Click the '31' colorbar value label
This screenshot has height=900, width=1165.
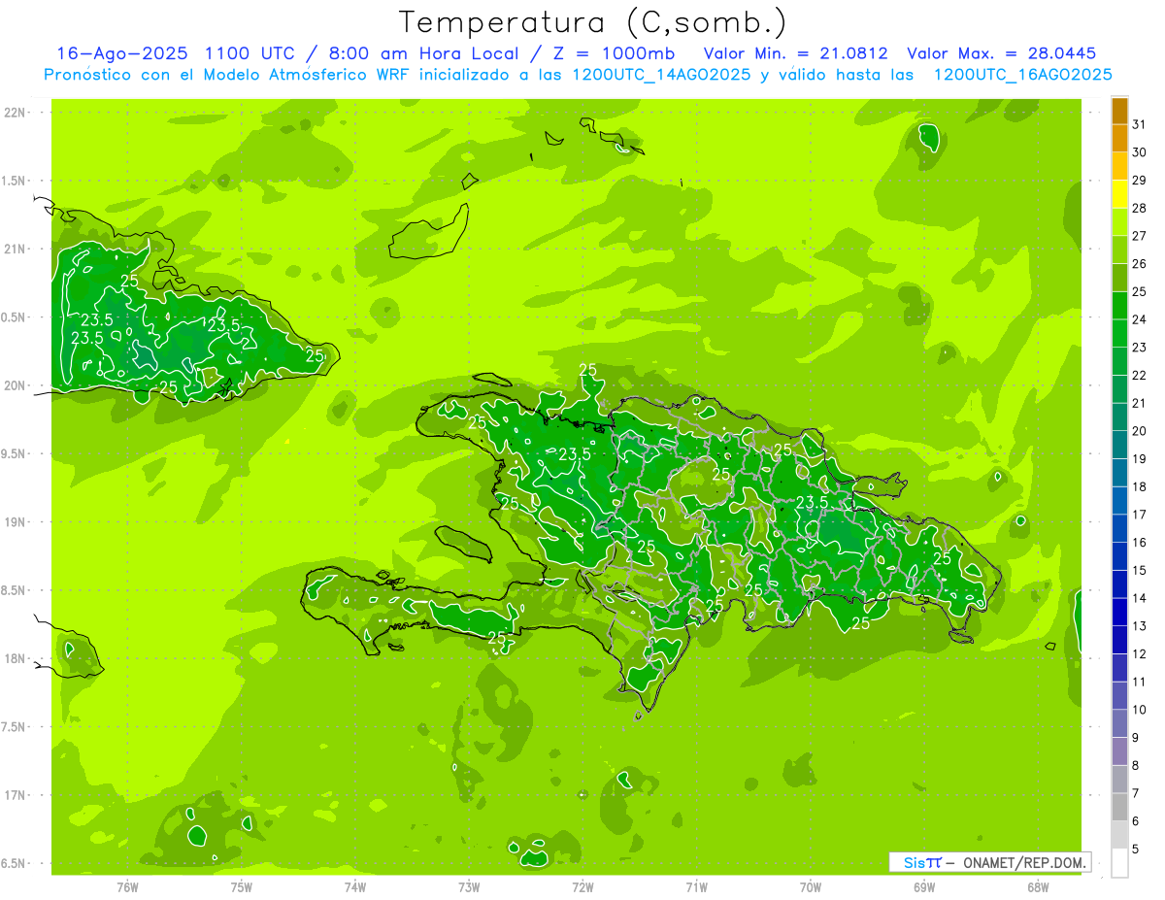tap(1140, 124)
